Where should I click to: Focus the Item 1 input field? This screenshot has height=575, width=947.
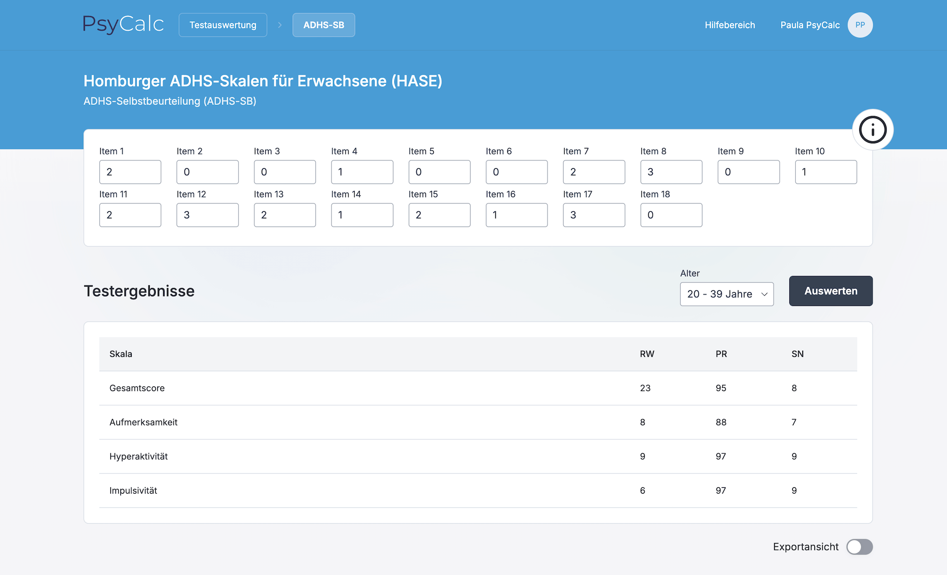[x=130, y=172]
